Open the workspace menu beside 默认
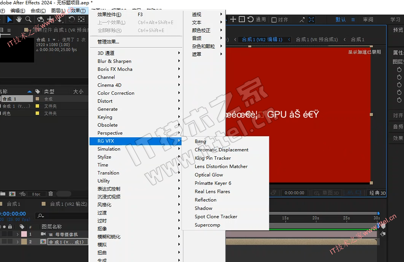This screenshot has height=262, width=404. pos(353,20)
